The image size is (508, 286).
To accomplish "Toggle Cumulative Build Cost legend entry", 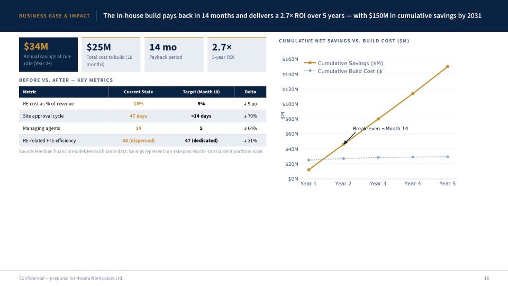I will click(x=343, y=71).
